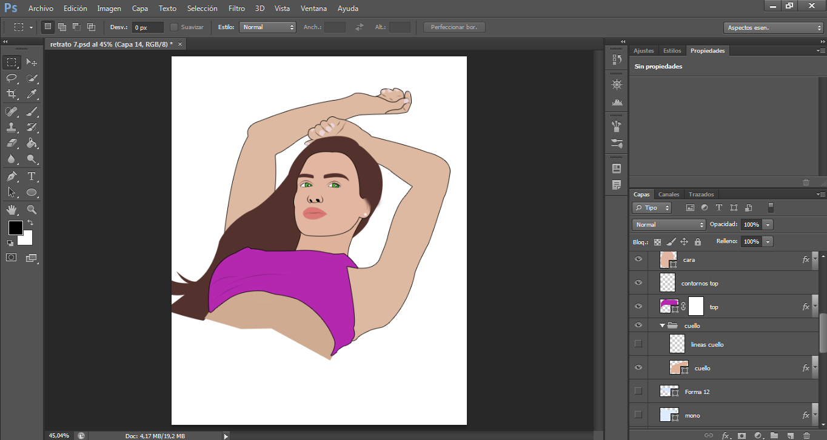Hide the top layer
Screen dimensions: 827x440
[x=638, y=307]
